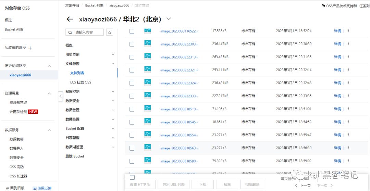Open more-actions menu for 18:51:01 file

pos(348,109)
